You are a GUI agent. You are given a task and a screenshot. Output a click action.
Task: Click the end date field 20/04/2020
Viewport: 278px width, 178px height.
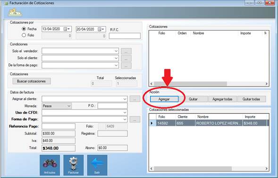tap(91, 29)
